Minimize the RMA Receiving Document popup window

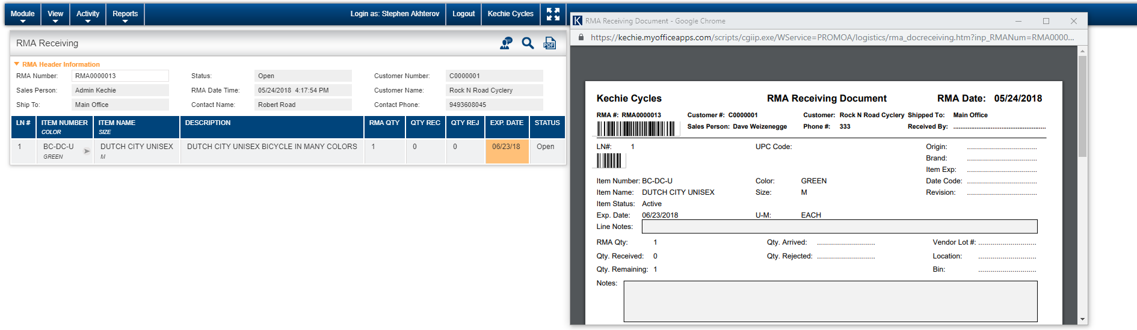coord(1018,21)
